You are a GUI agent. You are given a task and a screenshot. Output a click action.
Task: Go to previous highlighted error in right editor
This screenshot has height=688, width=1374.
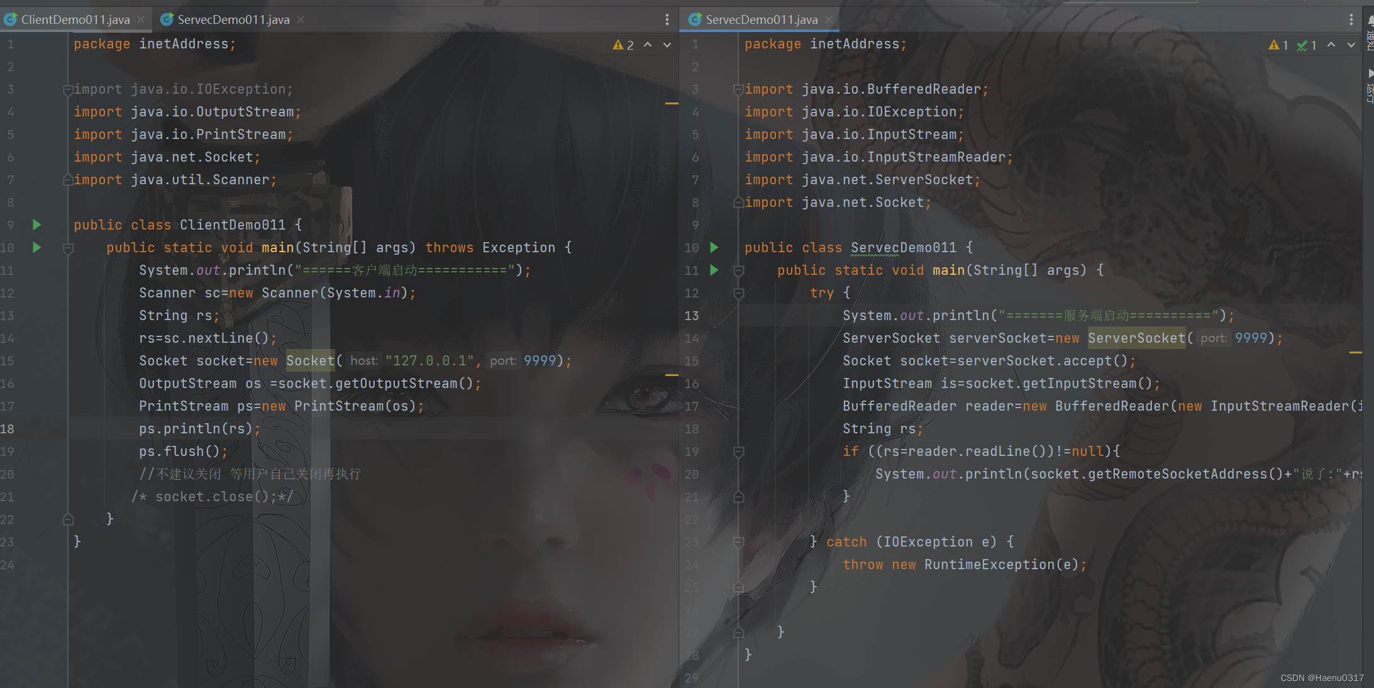[1331, 45]
